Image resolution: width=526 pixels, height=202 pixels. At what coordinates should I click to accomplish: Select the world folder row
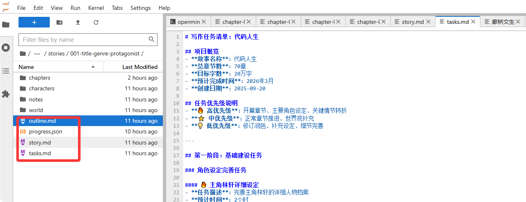[88, 110]
